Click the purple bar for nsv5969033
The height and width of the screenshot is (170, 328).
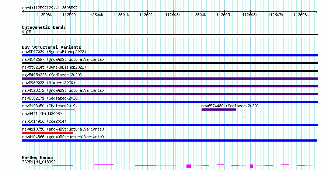[170, 86]
